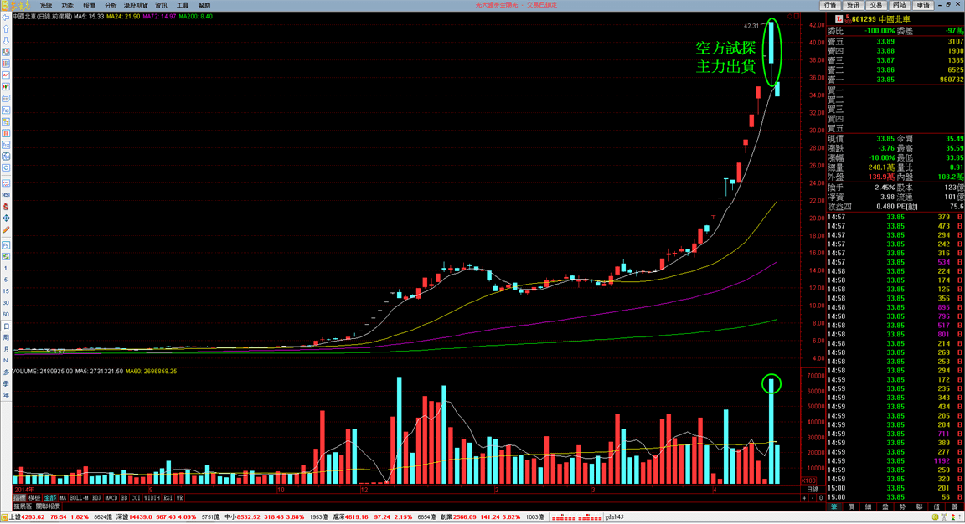
Task: Select the 全部 indicator tab
Action: click(x=50, y=497)
